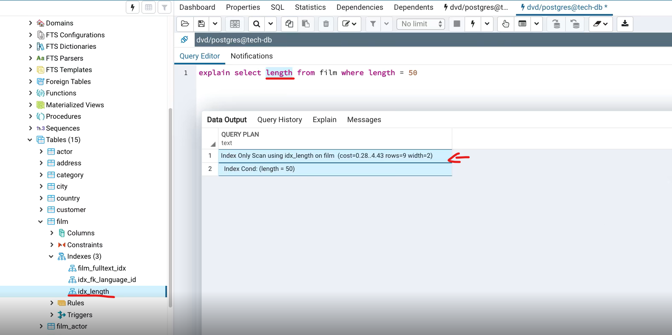The height and width of the screenshot is (335, 672).
Task: Select the dvd/postgres@tech-db * query tab
Action: click(564, 7)
